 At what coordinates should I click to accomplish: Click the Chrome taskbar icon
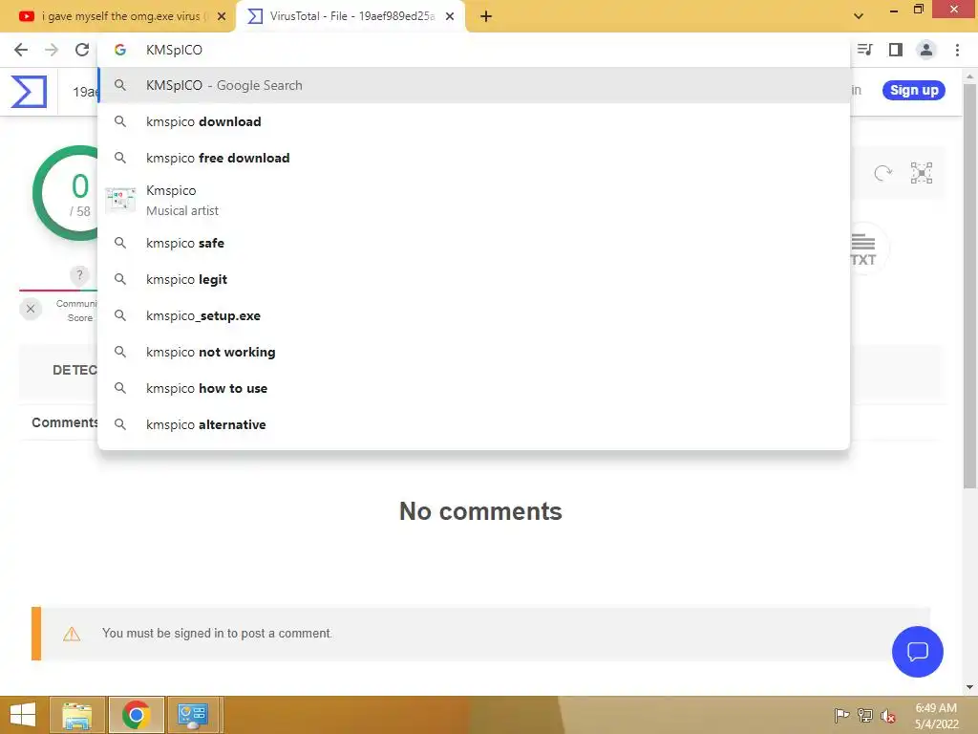coord(136,715)
